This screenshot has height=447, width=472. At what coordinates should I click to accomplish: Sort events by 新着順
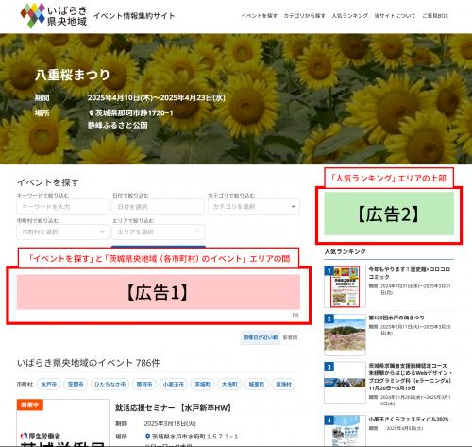pyautogui.click(x=290, y=337)
